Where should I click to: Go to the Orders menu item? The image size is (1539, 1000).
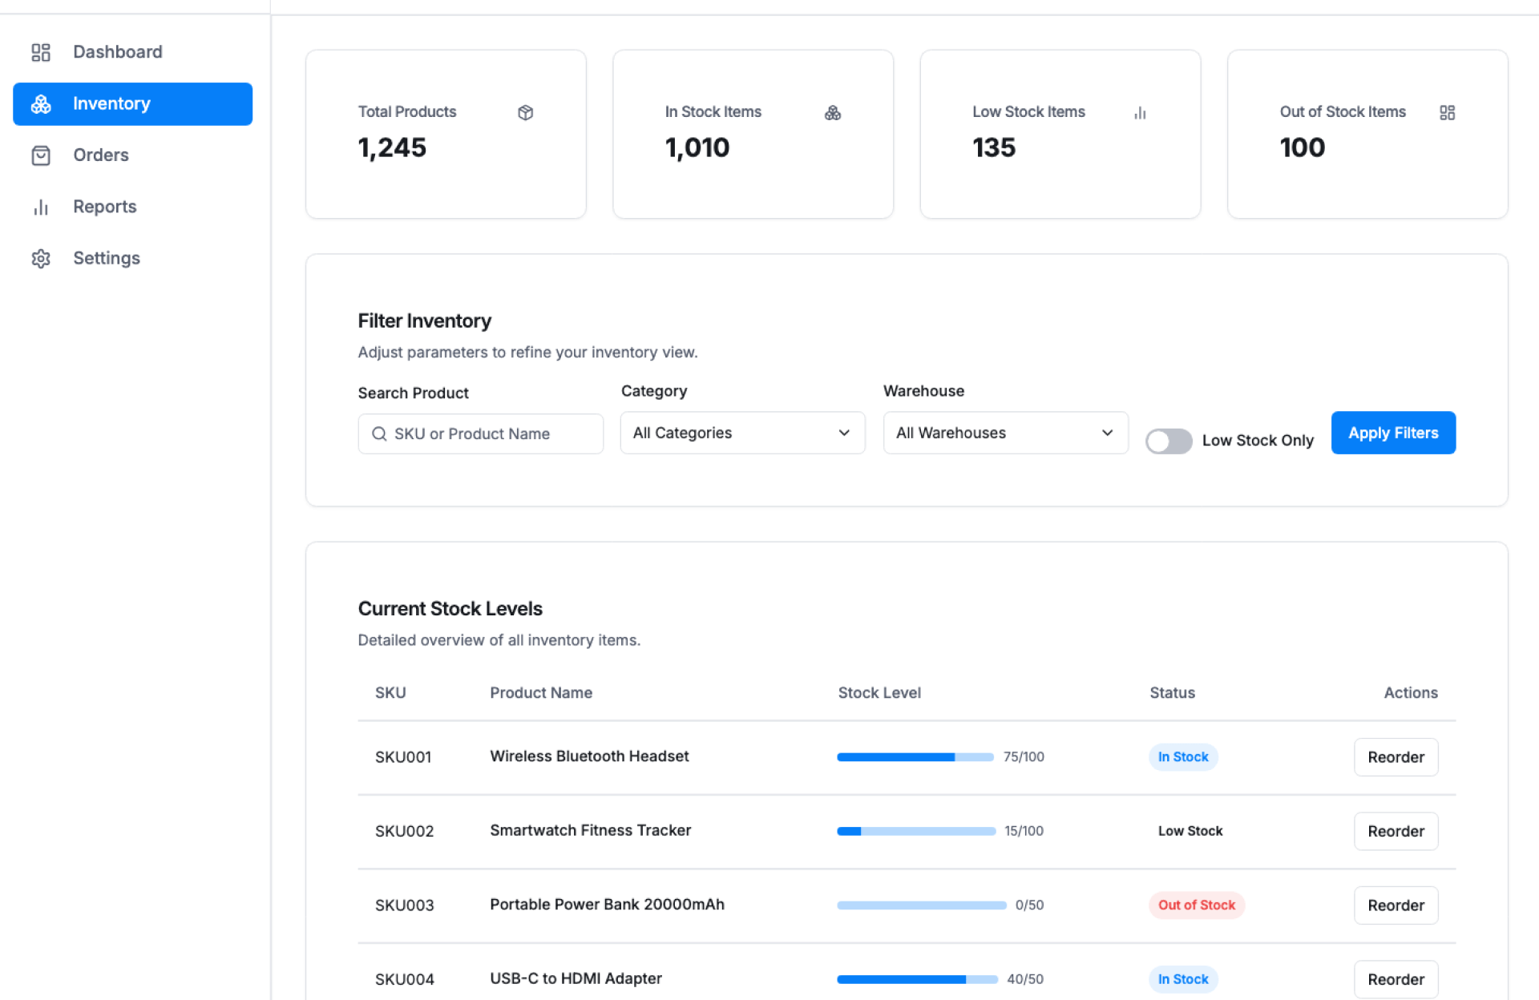pos(101,155)
